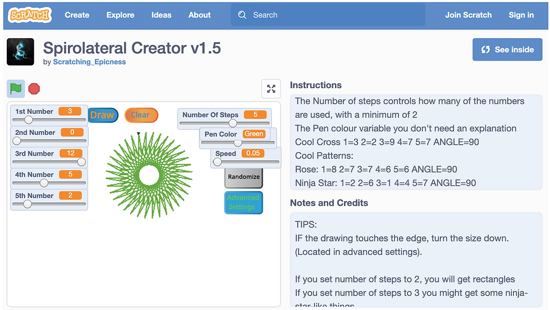The height and width of the screenshot is (310, 550).
Task: Click the green flag to start
Action: (16, 89)
